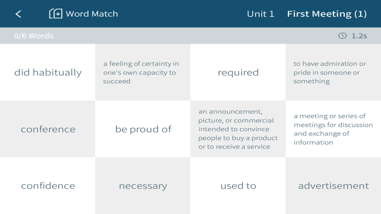Pick the 'to have admiration or pride' definition
The height and width of the screenshot is (214, 381).
point(333,72)
